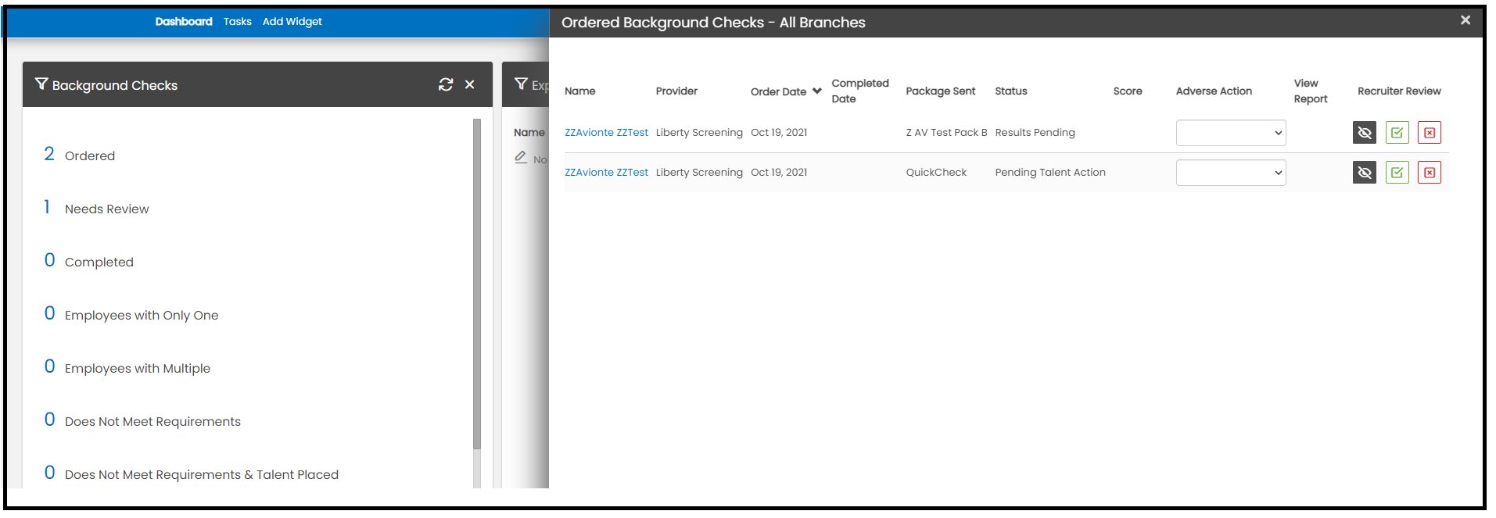The image size is (1496, 518).
Task: Click the Results Pending status cell
Action: (1035, 133)
